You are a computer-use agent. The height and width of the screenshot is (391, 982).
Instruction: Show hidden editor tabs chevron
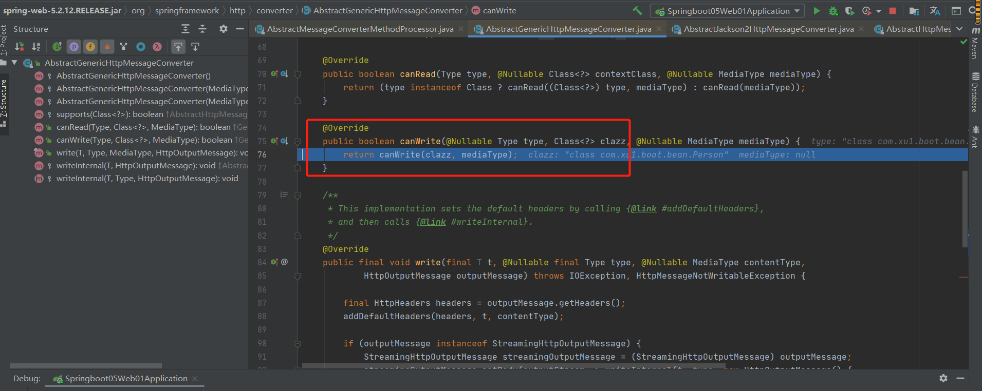[959, 29]
